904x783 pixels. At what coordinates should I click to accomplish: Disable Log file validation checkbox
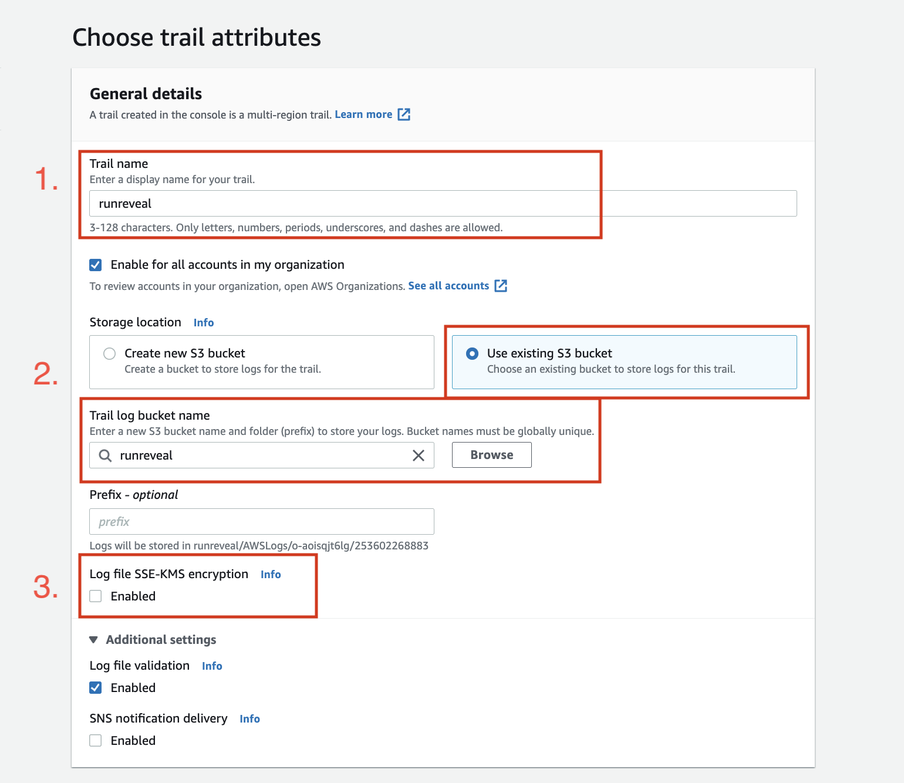[x=96, y=688]
